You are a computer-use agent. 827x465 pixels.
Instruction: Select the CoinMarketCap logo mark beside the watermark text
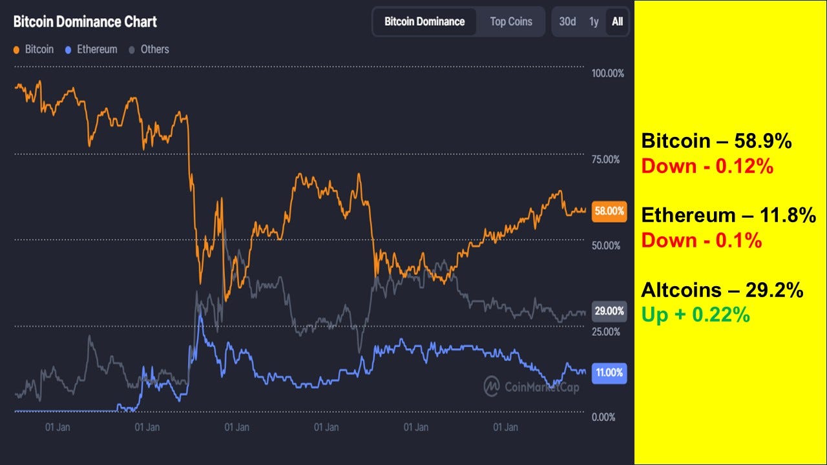[491, 386]
